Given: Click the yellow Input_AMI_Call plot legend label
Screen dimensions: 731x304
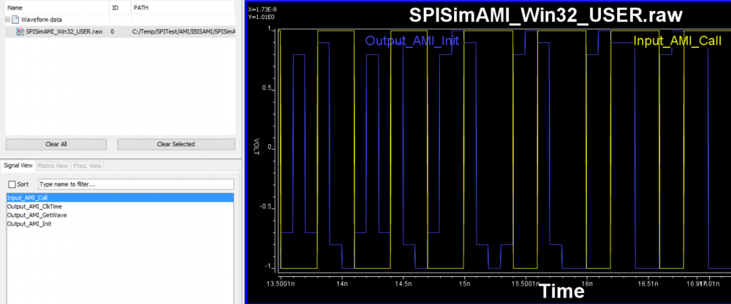Looking at the screenshot, I should click(x=677, y=40).
